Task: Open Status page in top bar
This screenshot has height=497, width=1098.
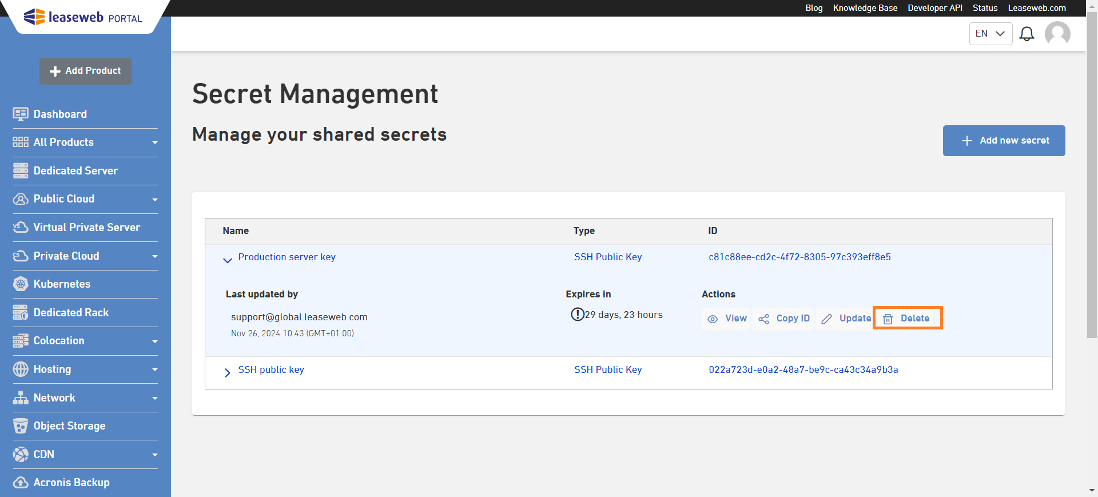Action: (985, 8)
